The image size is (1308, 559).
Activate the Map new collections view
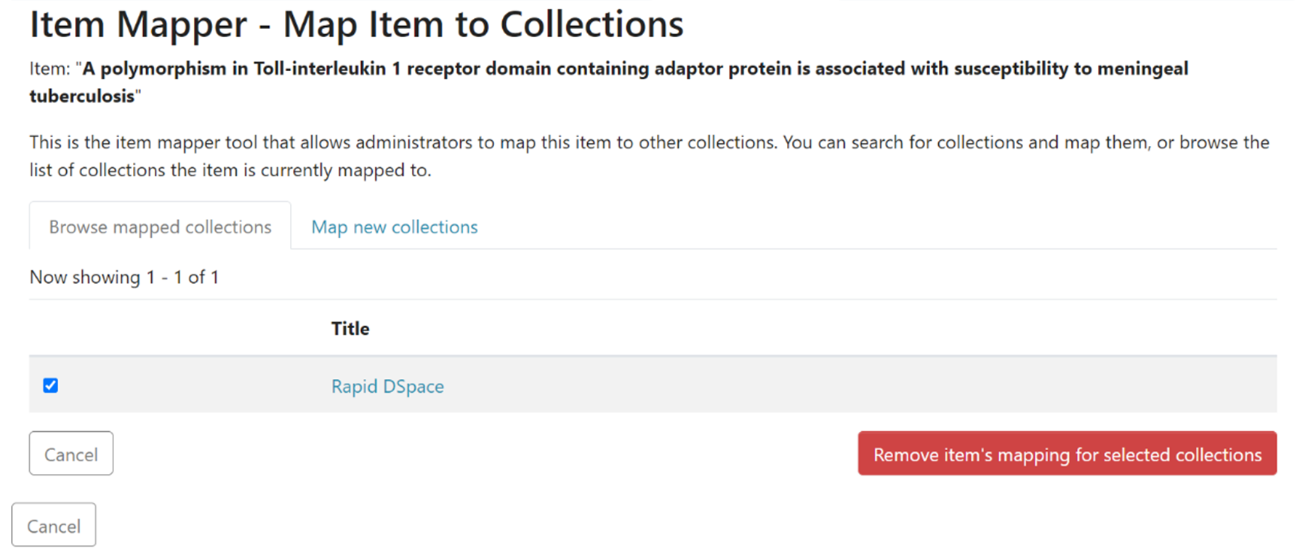393,227
